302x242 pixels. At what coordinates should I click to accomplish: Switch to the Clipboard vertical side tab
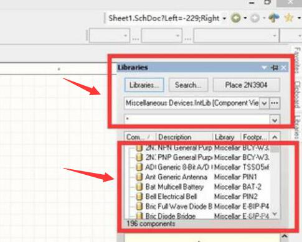[298, 95]
